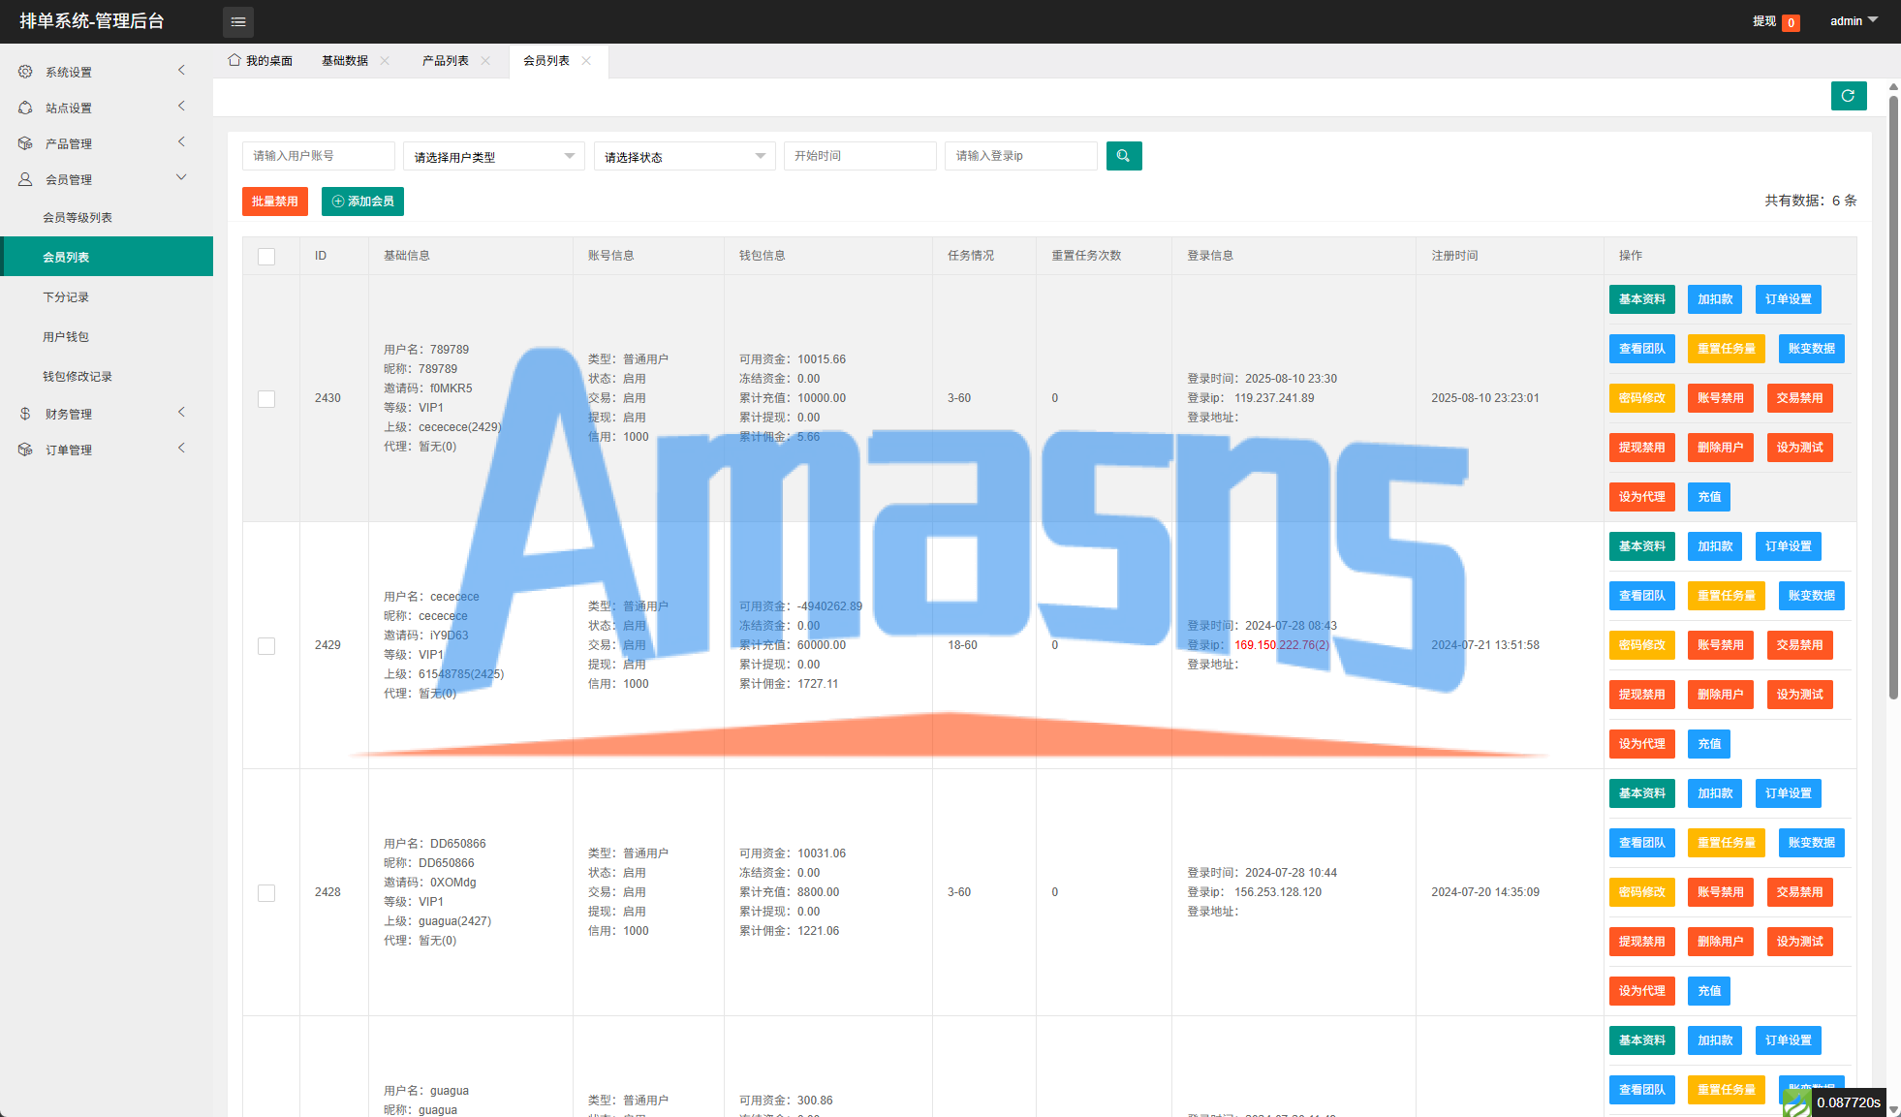Click the 产品管理 box icon
Image resolution: width=1901 pixels, height=1117 pixels.
25,143
